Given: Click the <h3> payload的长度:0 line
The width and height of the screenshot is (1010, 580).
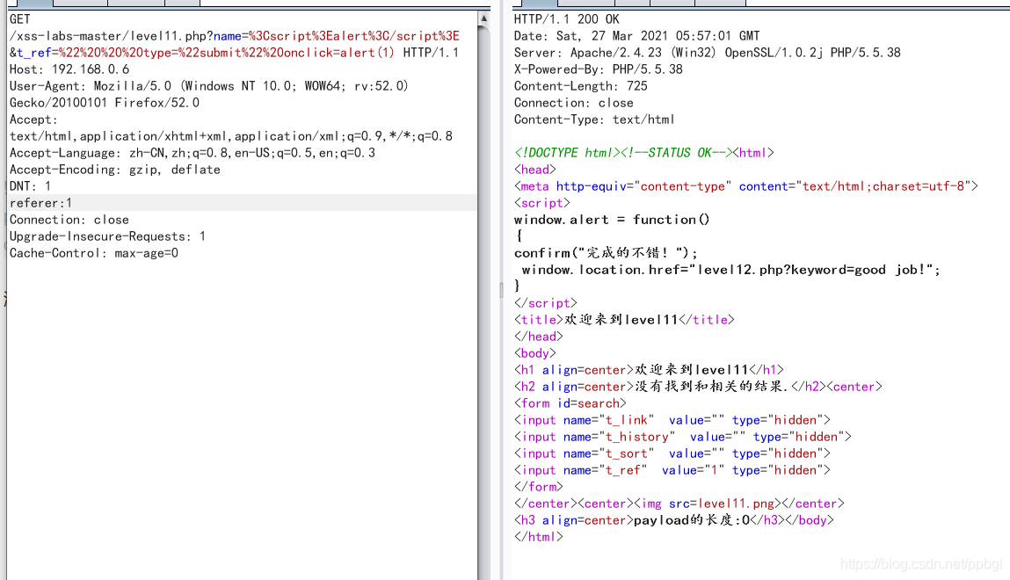Looking at the screenshot, I should (x=674, y=521).
